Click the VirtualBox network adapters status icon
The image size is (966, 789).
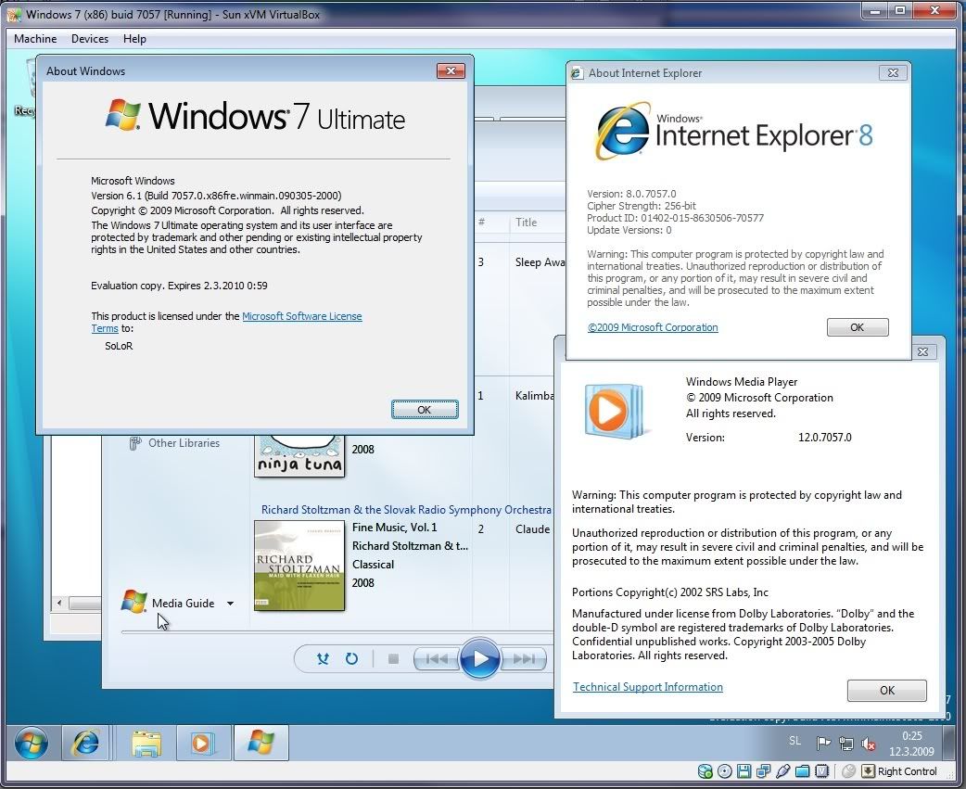coord(763,771)
